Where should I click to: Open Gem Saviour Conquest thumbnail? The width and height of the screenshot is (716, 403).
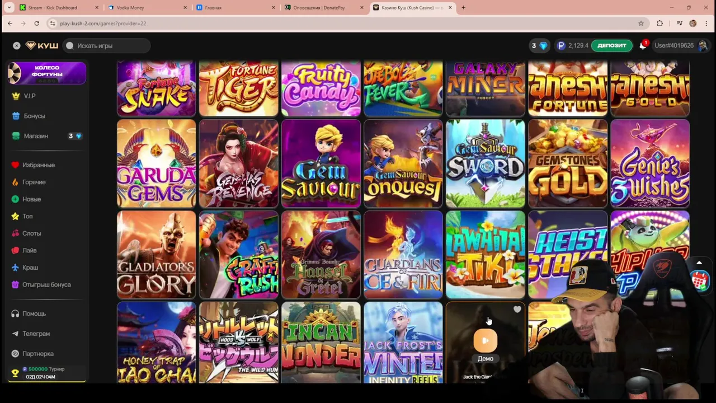(403, 163)
